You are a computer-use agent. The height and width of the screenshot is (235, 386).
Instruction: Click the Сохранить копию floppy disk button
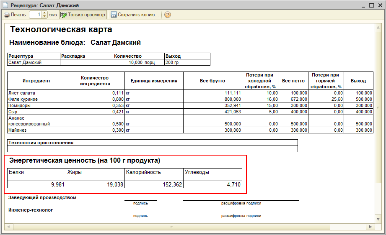[x=135, y=15]
